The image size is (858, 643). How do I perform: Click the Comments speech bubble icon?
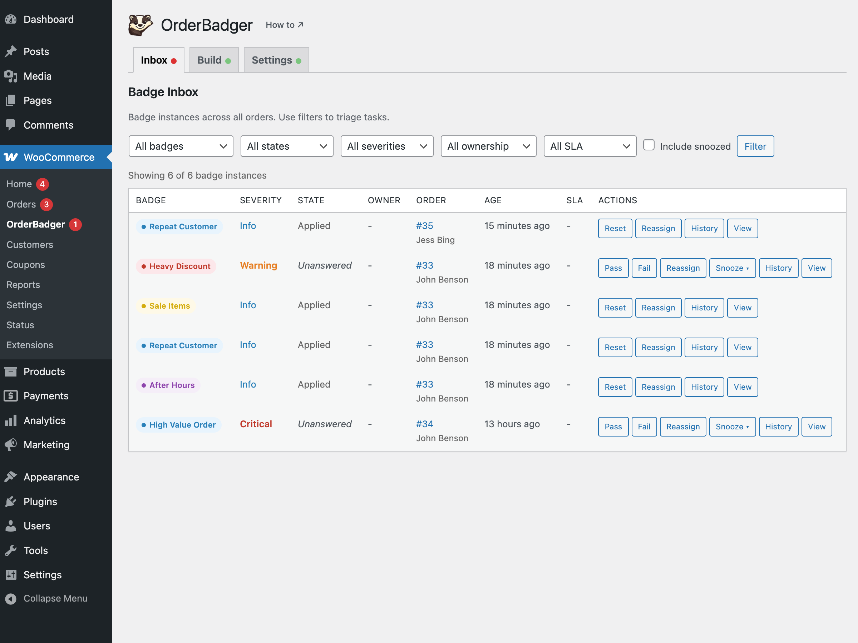click(x=11, y=125)
